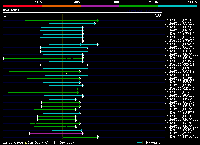The width and height of the screenshot is (200, 145).
Task: Select hit label UniRef100_Q2GLW9
Action: tap(179, 92)
